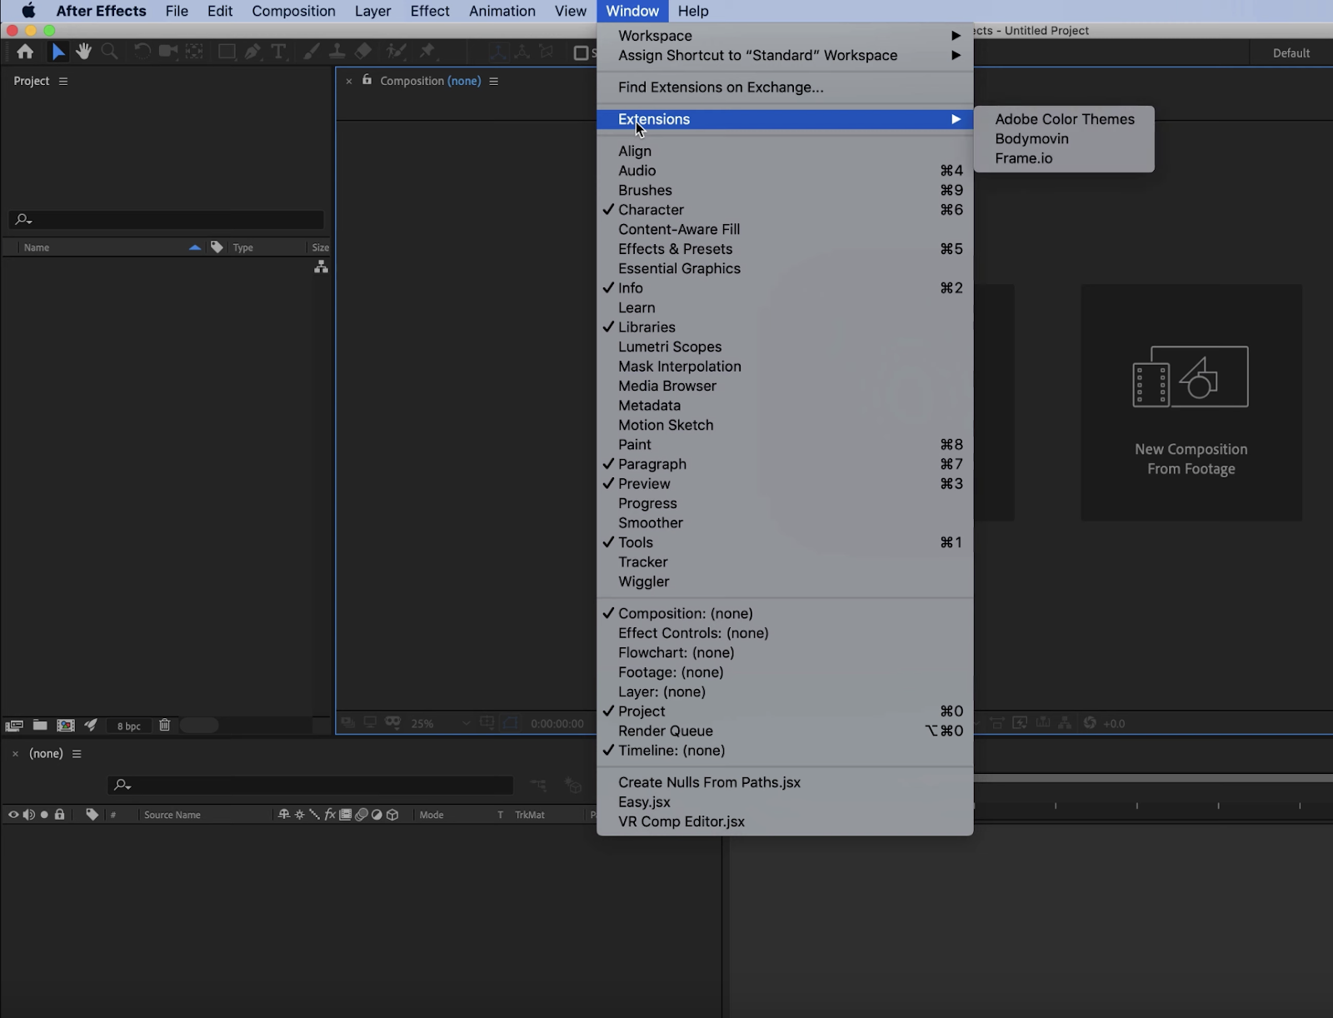Pick the Type tool in the toolbar
Viewport: 1333px width, 1018px height.
tap(278, 52)
